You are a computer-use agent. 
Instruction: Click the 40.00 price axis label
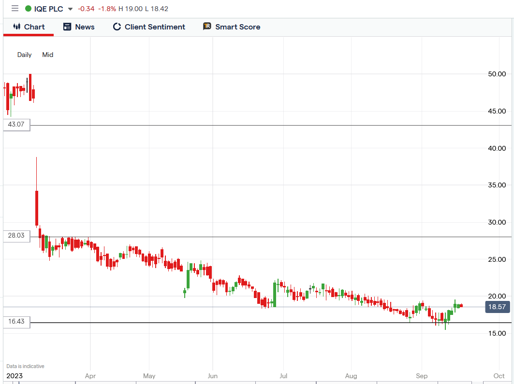click(497, 148)
